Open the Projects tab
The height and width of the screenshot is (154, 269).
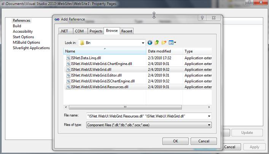96,31
